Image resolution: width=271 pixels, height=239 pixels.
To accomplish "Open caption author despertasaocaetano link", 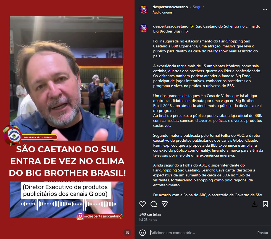I will [x=171, y=26].
